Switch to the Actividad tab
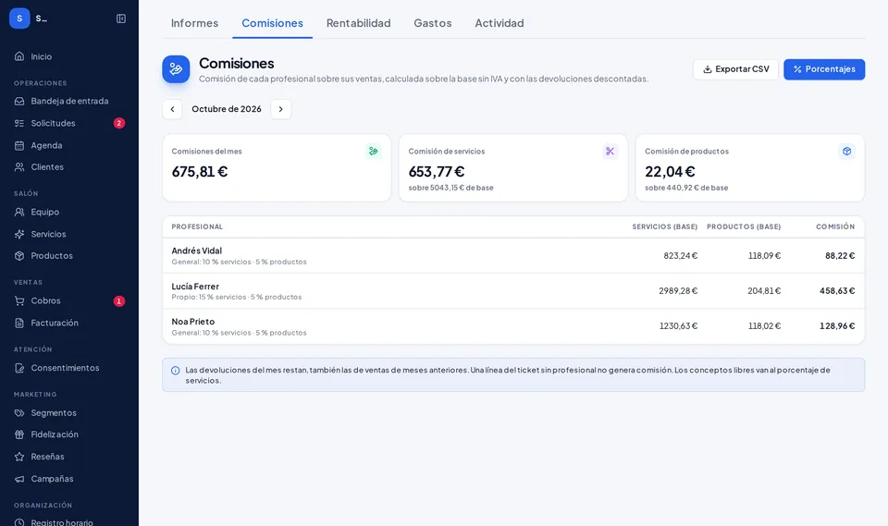Viewport: 888px width, 526px height. (499, 23)
